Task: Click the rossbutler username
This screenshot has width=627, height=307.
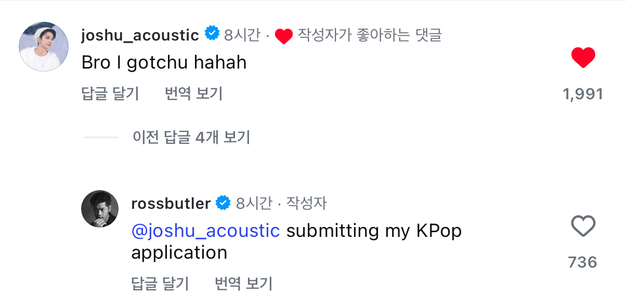Action: [x=171, y=204]
